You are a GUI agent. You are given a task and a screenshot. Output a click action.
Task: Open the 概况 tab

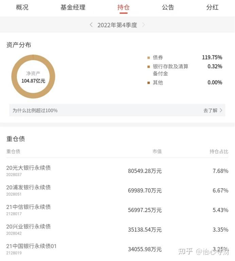click(22, 7)
